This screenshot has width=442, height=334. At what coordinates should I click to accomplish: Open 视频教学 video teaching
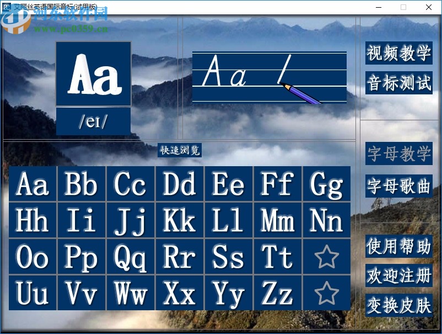coord(398,53)
